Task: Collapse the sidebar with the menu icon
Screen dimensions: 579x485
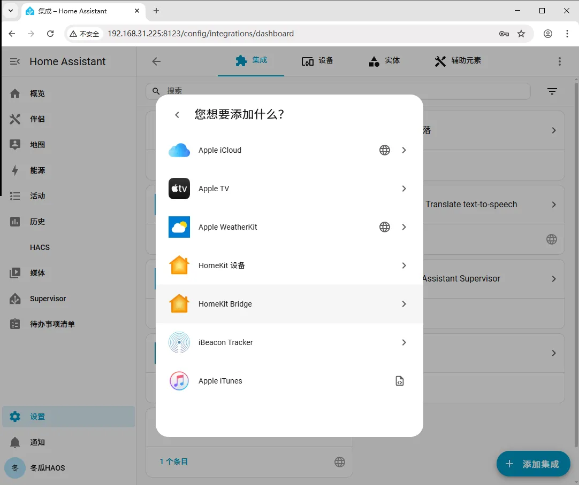Action: [x=15, y=61]
